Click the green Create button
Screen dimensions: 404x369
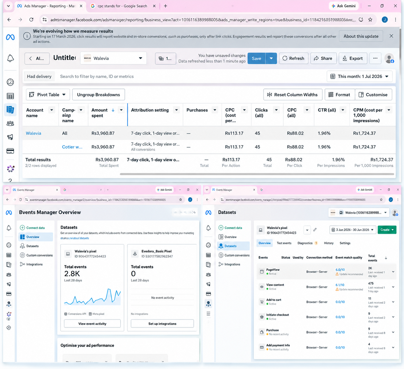387,230
